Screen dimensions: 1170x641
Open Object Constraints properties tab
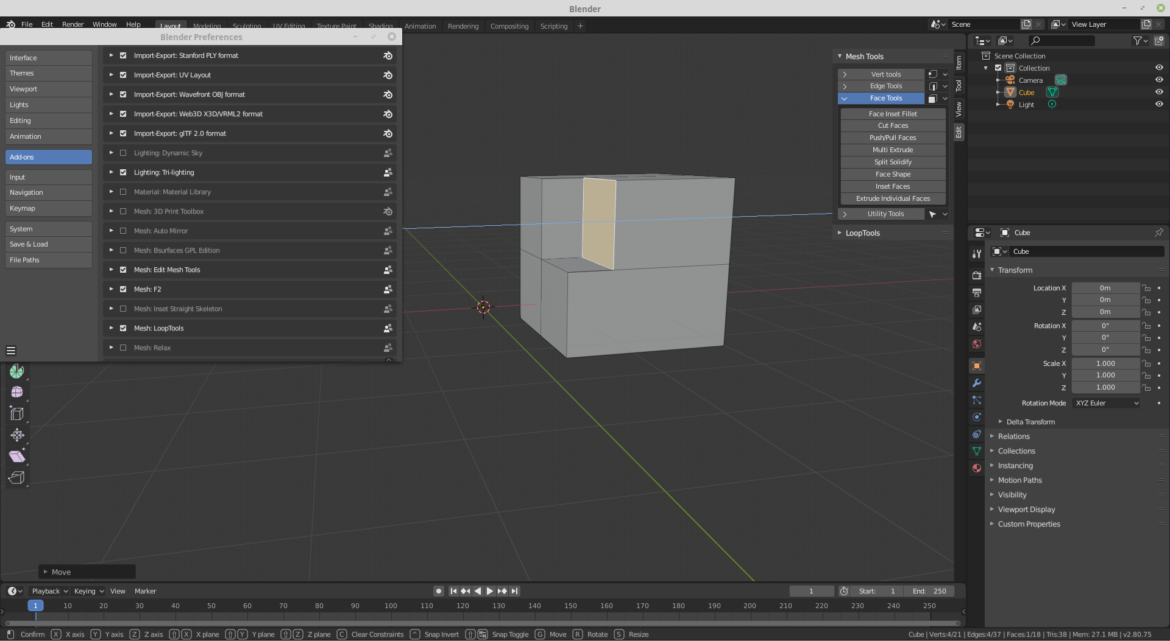coord(977,434)
